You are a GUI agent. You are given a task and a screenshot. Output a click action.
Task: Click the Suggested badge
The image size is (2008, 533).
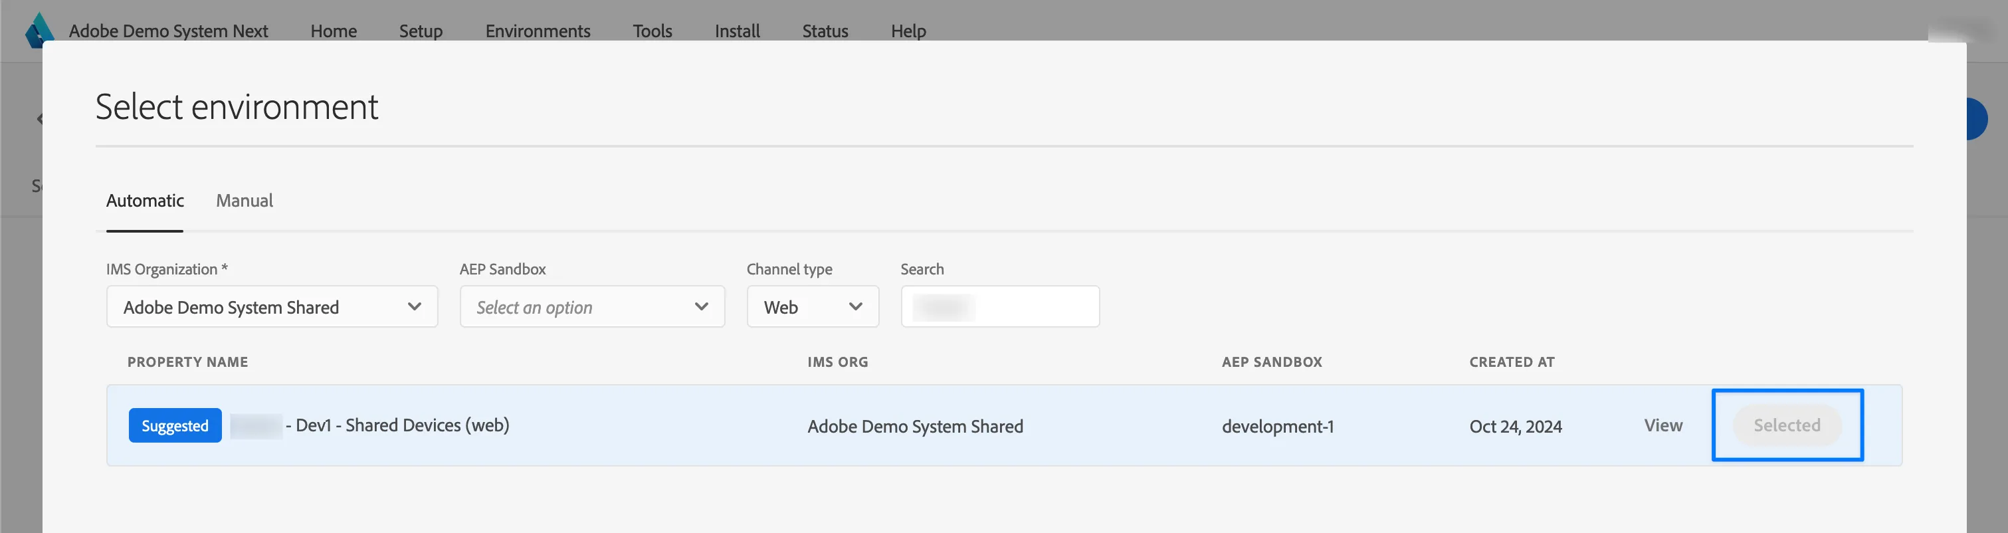coord(175,425)
